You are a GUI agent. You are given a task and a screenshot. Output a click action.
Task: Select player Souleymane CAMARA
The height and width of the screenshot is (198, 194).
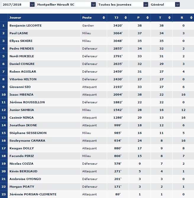pos(27,140)
